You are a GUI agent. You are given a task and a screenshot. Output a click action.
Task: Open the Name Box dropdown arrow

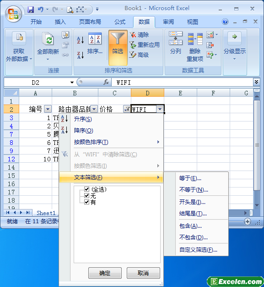(72, 83)
